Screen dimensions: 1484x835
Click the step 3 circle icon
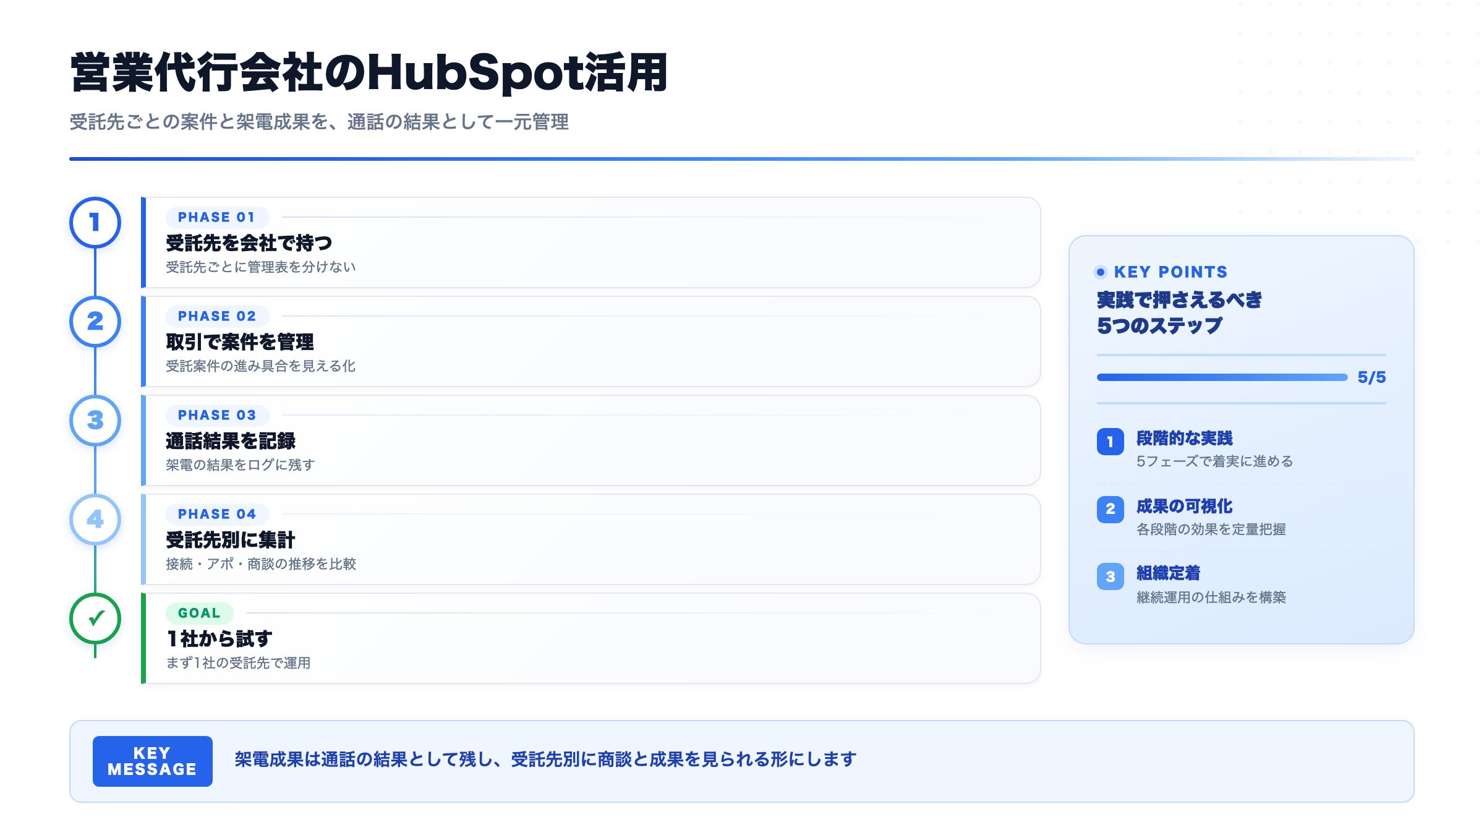coord(95,421)
